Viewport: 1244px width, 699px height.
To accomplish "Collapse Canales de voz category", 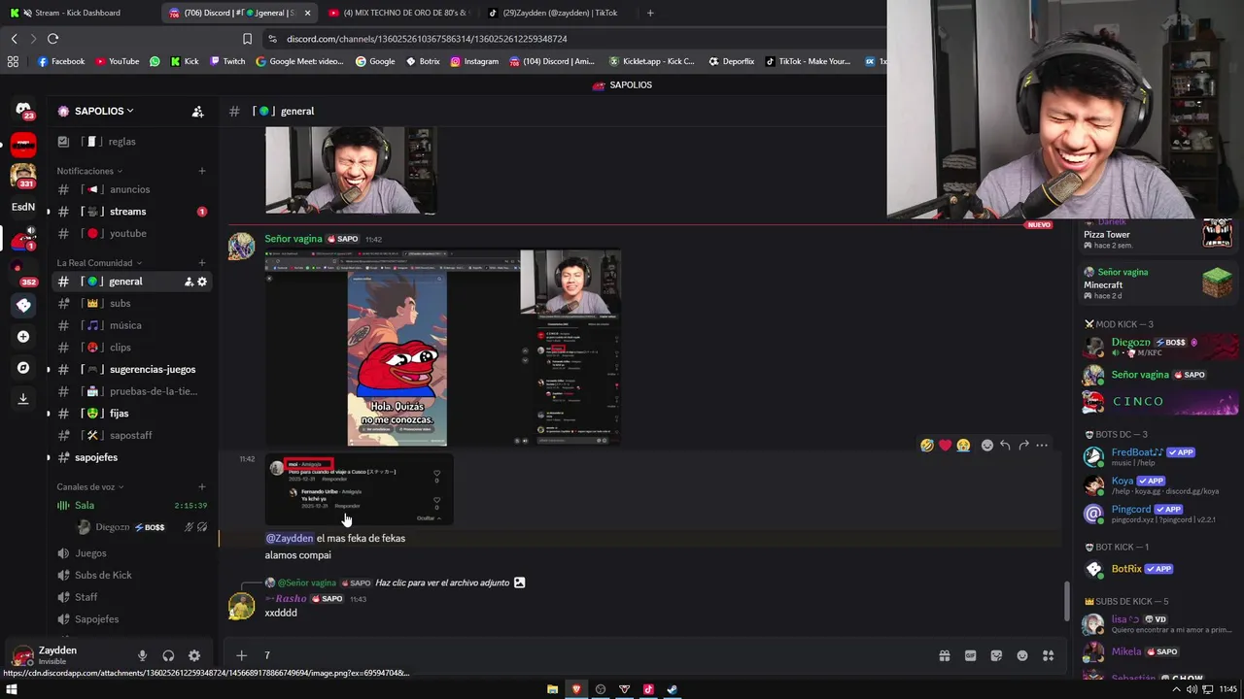I will click(90, 487).
